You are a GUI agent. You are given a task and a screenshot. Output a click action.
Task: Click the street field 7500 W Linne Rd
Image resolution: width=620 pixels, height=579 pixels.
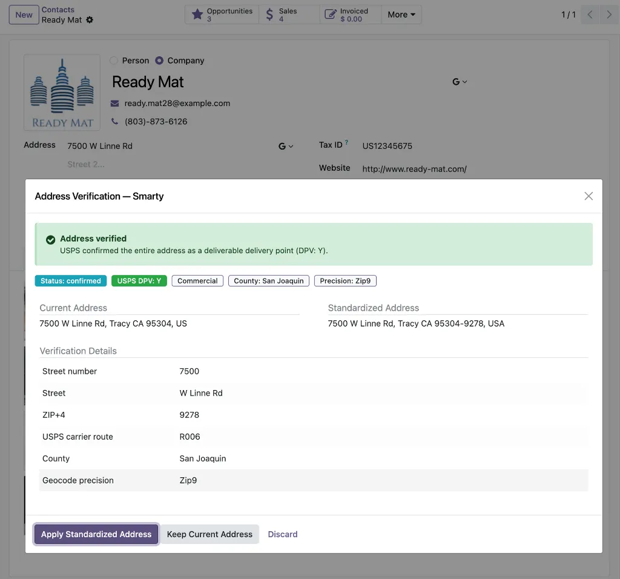pos(100,146)
